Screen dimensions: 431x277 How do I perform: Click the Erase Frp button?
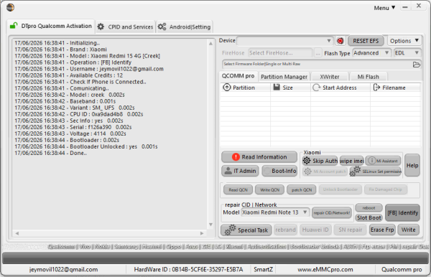tap(382, 230)
